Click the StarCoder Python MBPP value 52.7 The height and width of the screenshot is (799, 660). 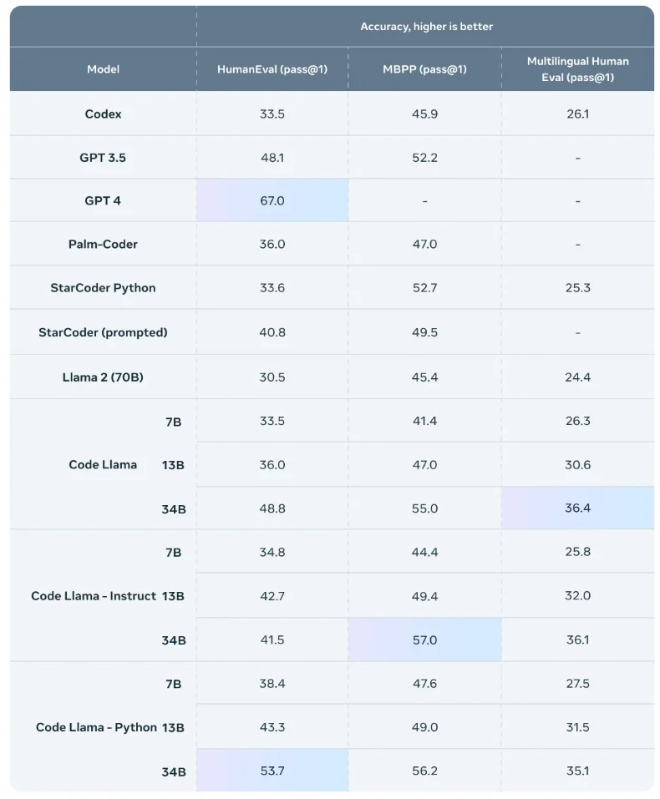(425, 288)
